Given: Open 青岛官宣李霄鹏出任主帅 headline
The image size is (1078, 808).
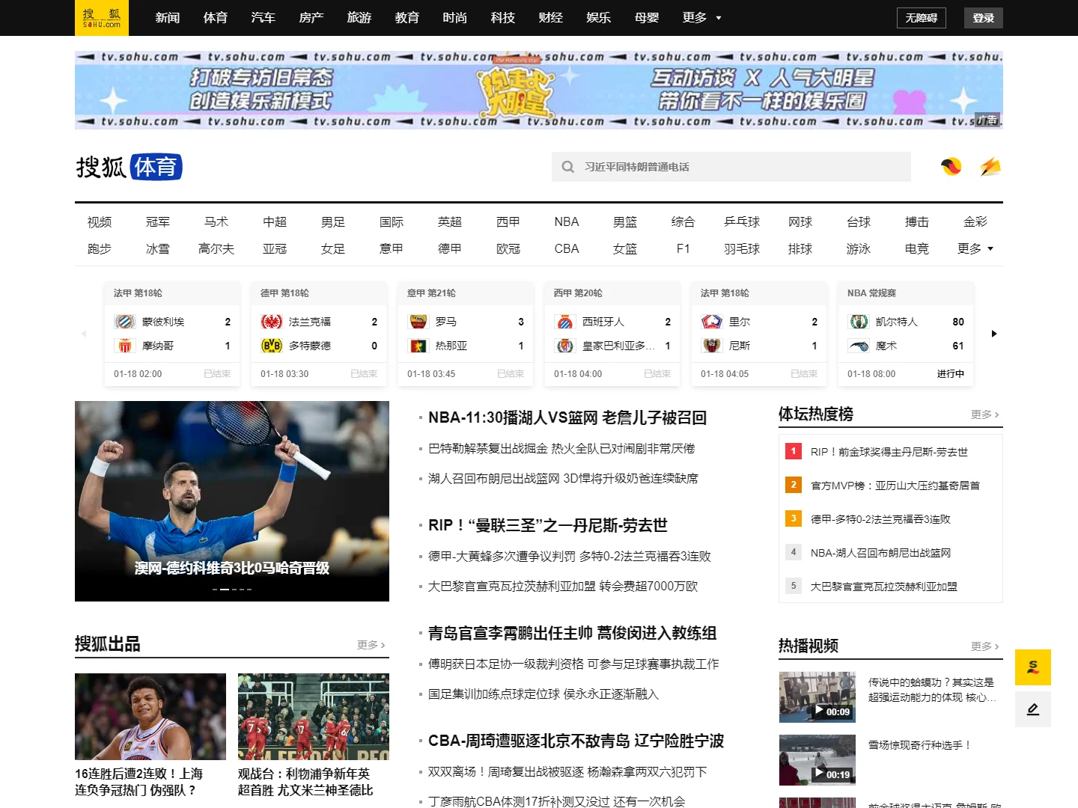Looking at the screenshot, I should pos(573,633).
